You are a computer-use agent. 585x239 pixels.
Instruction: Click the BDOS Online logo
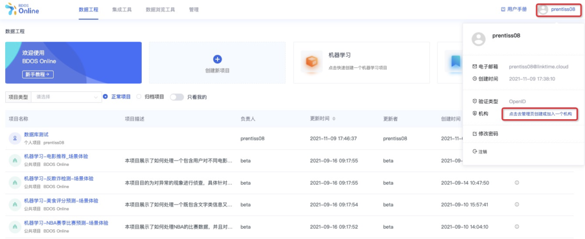click(22, 9)
